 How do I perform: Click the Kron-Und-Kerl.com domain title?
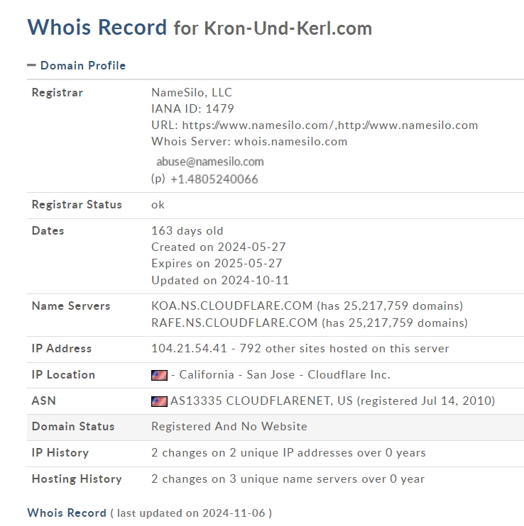[288, 28]
